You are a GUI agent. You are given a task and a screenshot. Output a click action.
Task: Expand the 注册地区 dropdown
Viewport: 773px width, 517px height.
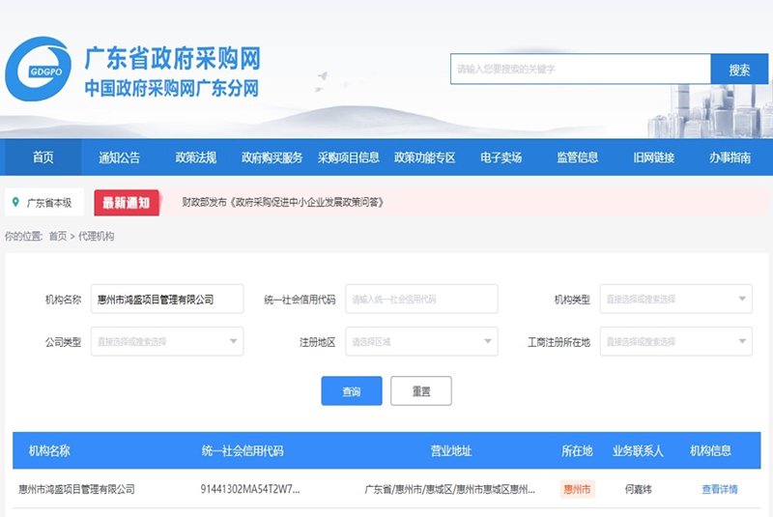click(x=421, y=341)
